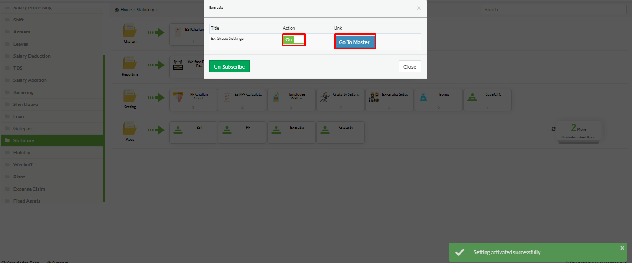Click the Close button in Exgratia dialog

410,66
